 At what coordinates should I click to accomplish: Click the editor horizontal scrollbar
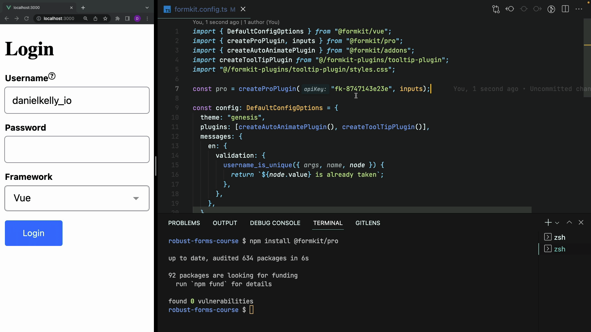[x=362, y=210]
